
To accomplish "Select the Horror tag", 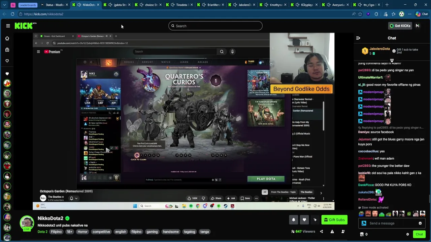I will [82, 232].
